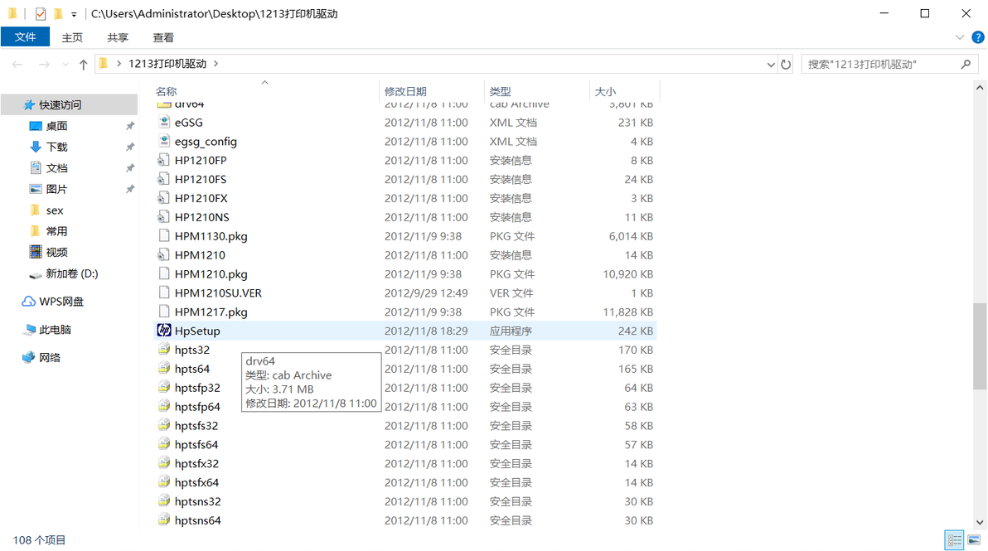Viewport: 988px width, 551px height.
Task: Open the 文件 menu
Action: click(25, 37)
